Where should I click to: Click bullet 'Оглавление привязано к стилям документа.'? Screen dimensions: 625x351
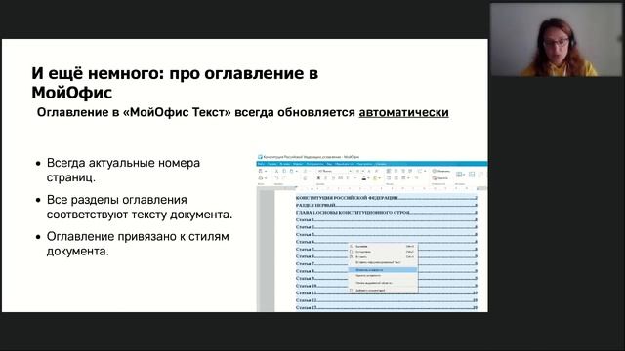click(138, 244)
